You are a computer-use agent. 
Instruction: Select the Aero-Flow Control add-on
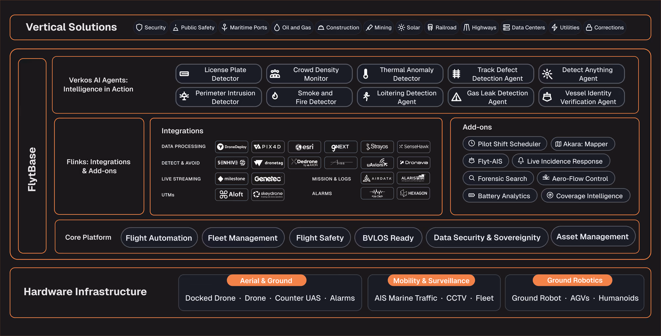[576, 178]
